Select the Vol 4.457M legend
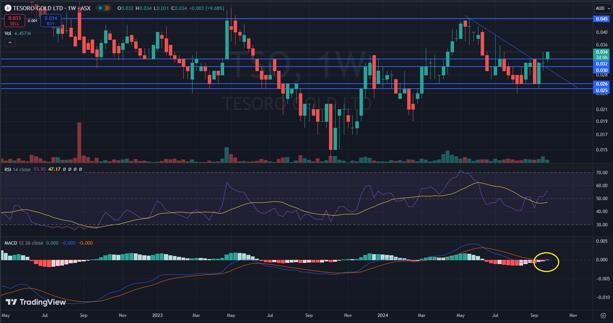 [x=18, y=33]
